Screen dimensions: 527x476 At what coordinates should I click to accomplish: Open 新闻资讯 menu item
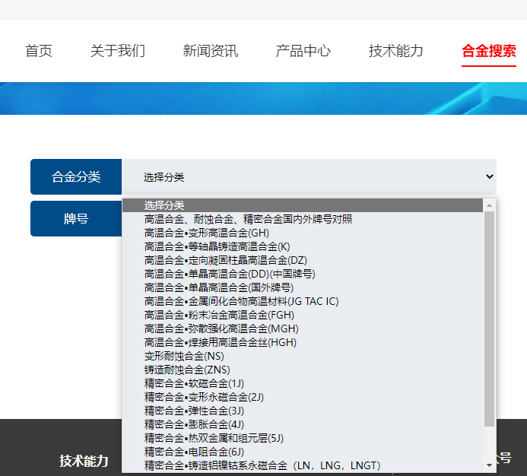(x=210, y=51)
